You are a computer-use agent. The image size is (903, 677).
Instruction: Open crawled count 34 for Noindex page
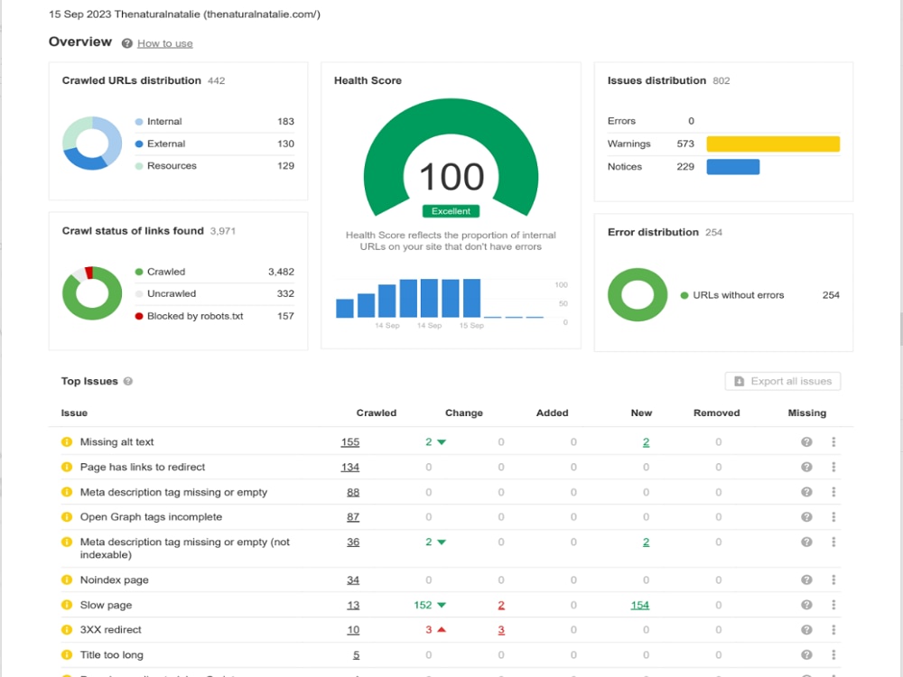point(353,580)
